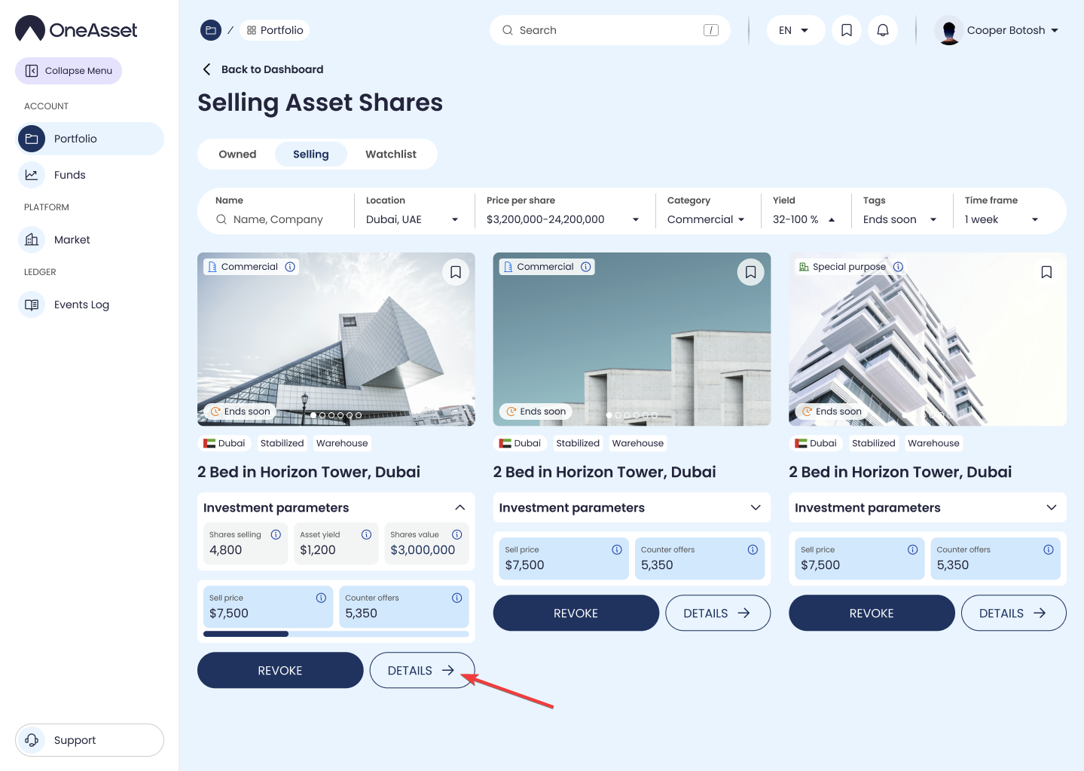This screenshot has height=771, width=1084.
Task: Click the portfolio folder breadcrumb icon
Action: 211,30
